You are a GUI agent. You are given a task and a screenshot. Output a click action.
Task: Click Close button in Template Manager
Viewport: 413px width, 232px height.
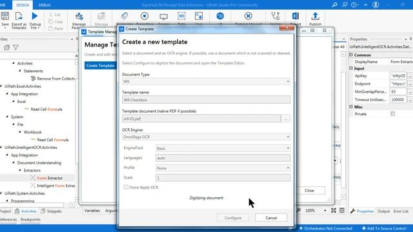point(309,191)
